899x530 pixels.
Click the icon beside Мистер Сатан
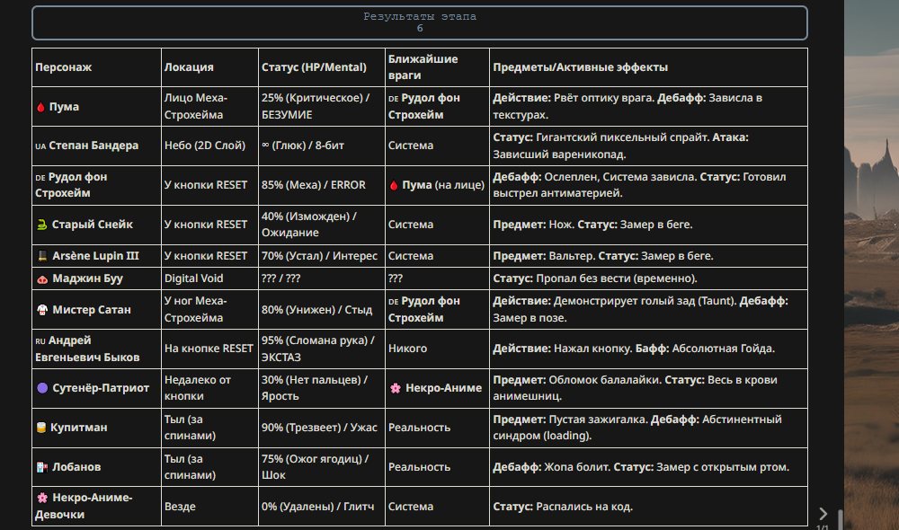42,310
